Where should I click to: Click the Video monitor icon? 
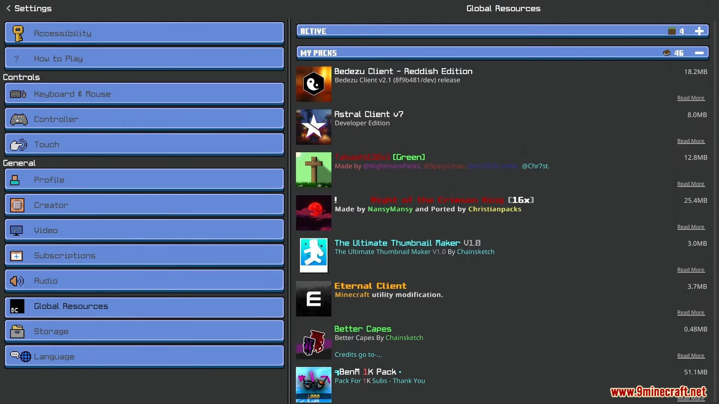coord(16,230)
